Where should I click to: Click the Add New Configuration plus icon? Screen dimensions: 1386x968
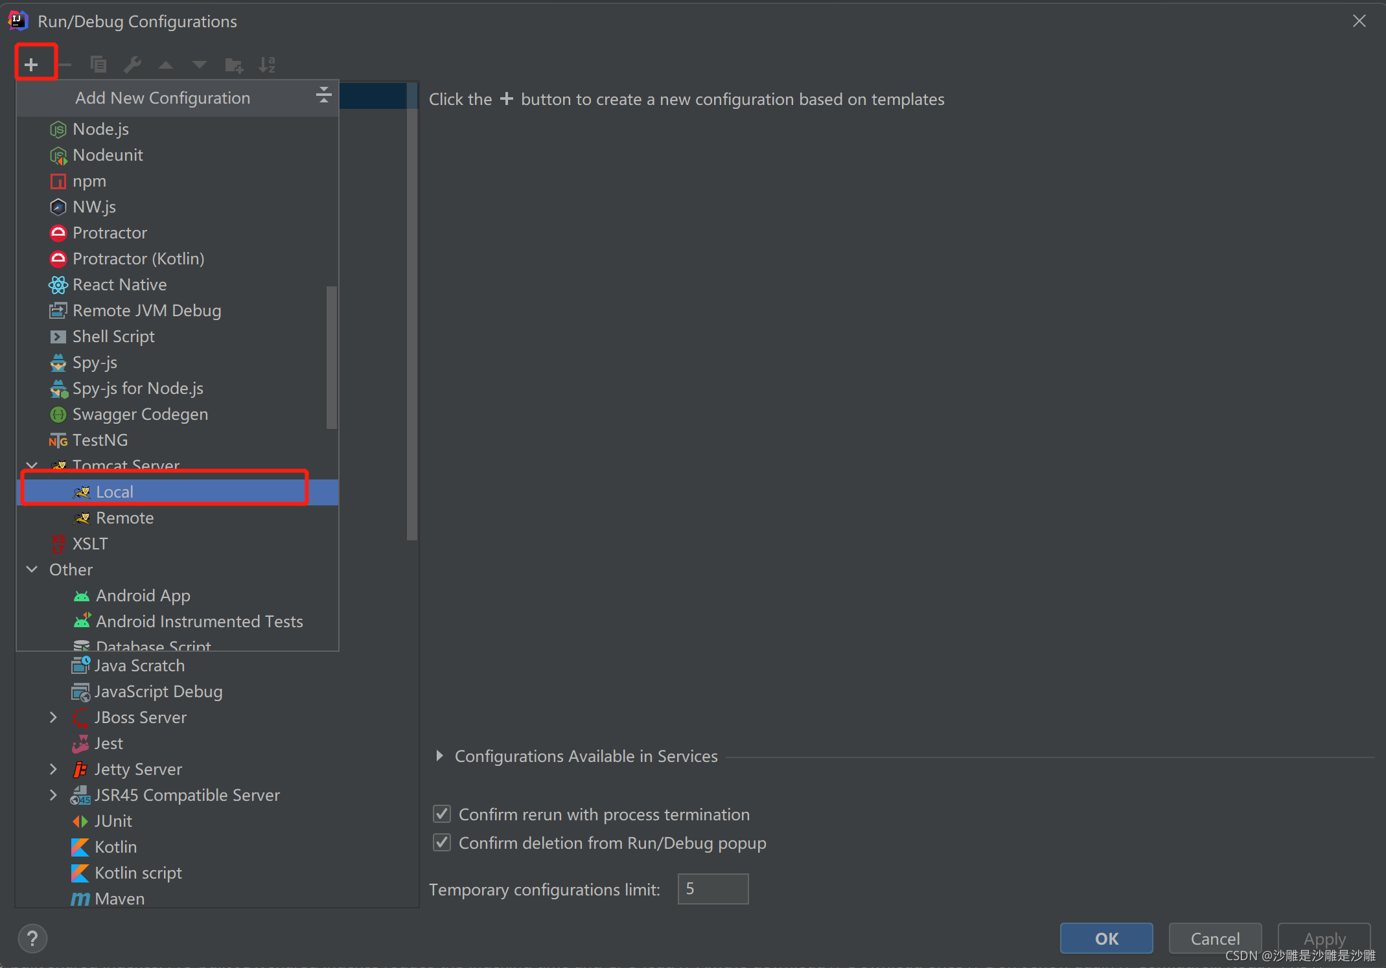(x=31, y=64)
